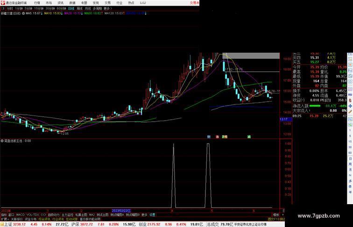Select the 趋势动力 indicator tab
The image size is (353, 227).
54,215
